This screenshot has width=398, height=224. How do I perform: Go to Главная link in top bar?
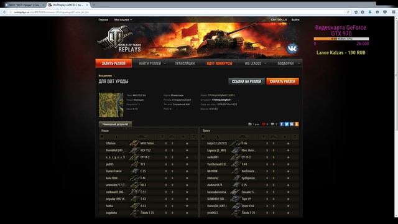(x=103, y=19)
